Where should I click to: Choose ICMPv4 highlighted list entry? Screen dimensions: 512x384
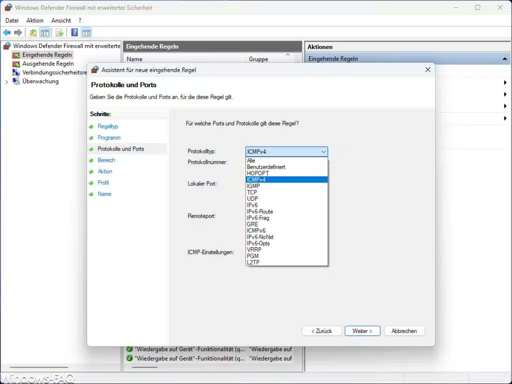[286, 180]
